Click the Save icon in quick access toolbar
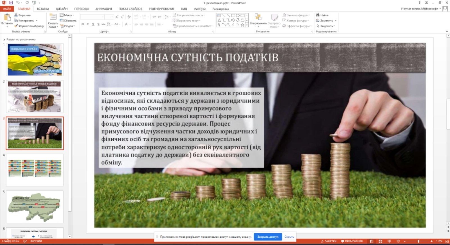450x245 pixels. (11, 3)
